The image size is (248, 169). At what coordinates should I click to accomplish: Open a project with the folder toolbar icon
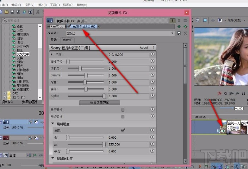pyautogui.click(x=6, y=12)
